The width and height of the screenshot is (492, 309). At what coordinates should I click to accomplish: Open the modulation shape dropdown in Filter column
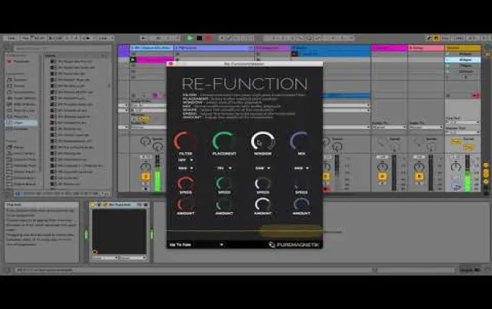(186, 168)
